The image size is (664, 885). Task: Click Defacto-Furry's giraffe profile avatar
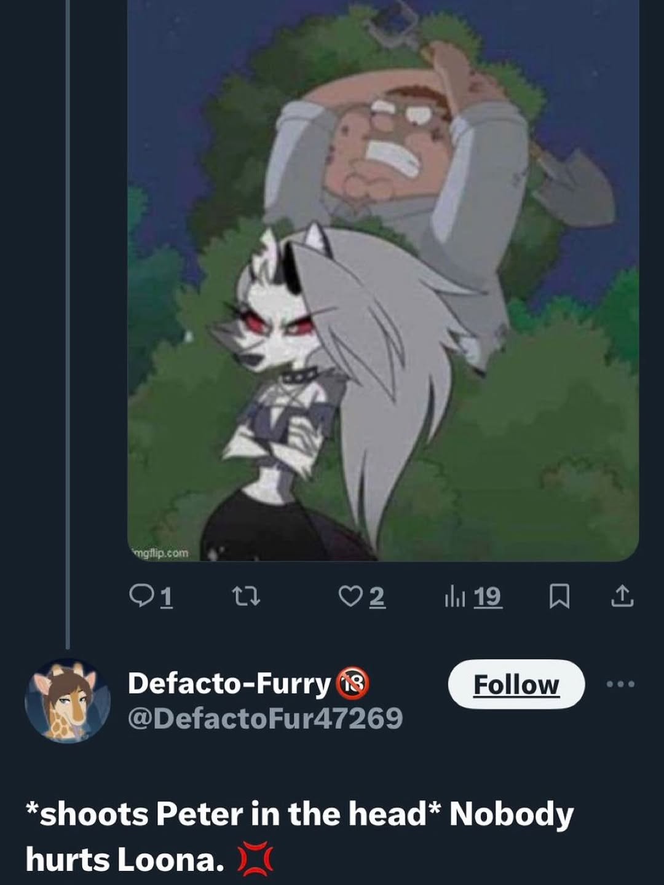(68, 701)
